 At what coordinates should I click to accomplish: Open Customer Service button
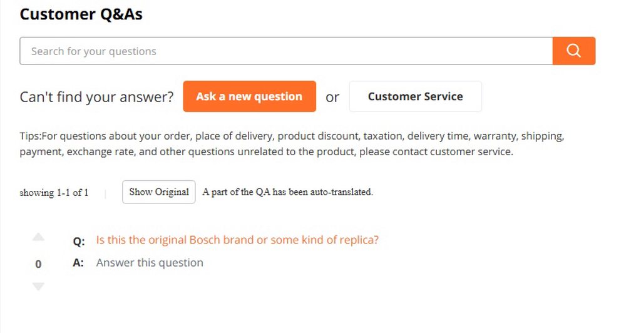[415, 96]
